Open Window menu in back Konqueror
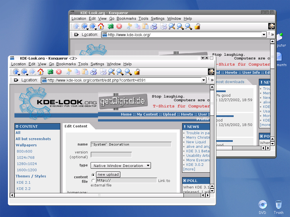290x217 pixels. coord(174,18)
